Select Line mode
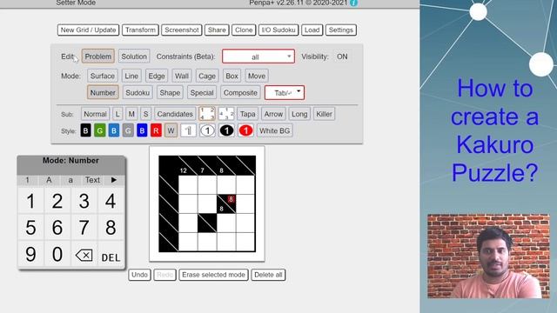The height and width of the screenshot is (313, 557). [x=131, y=76]
